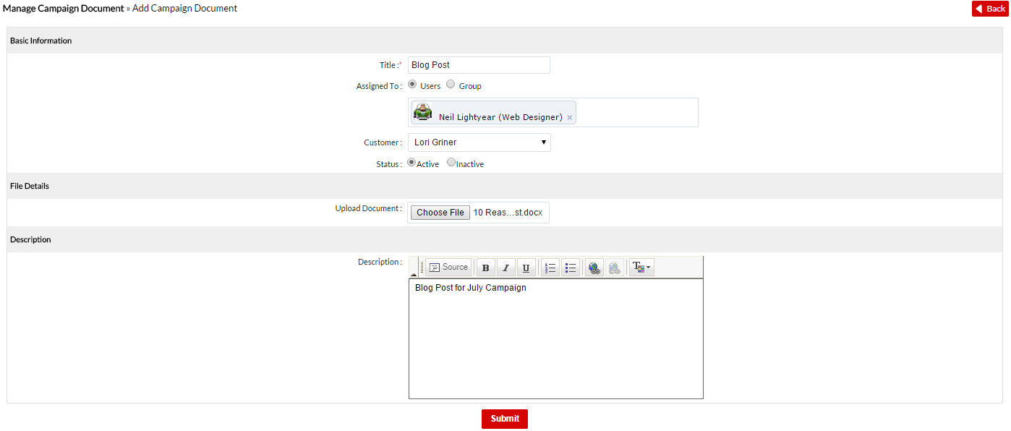Set status to Inactive
Screen dimensions: 1011x431
(x=451, y=163)
